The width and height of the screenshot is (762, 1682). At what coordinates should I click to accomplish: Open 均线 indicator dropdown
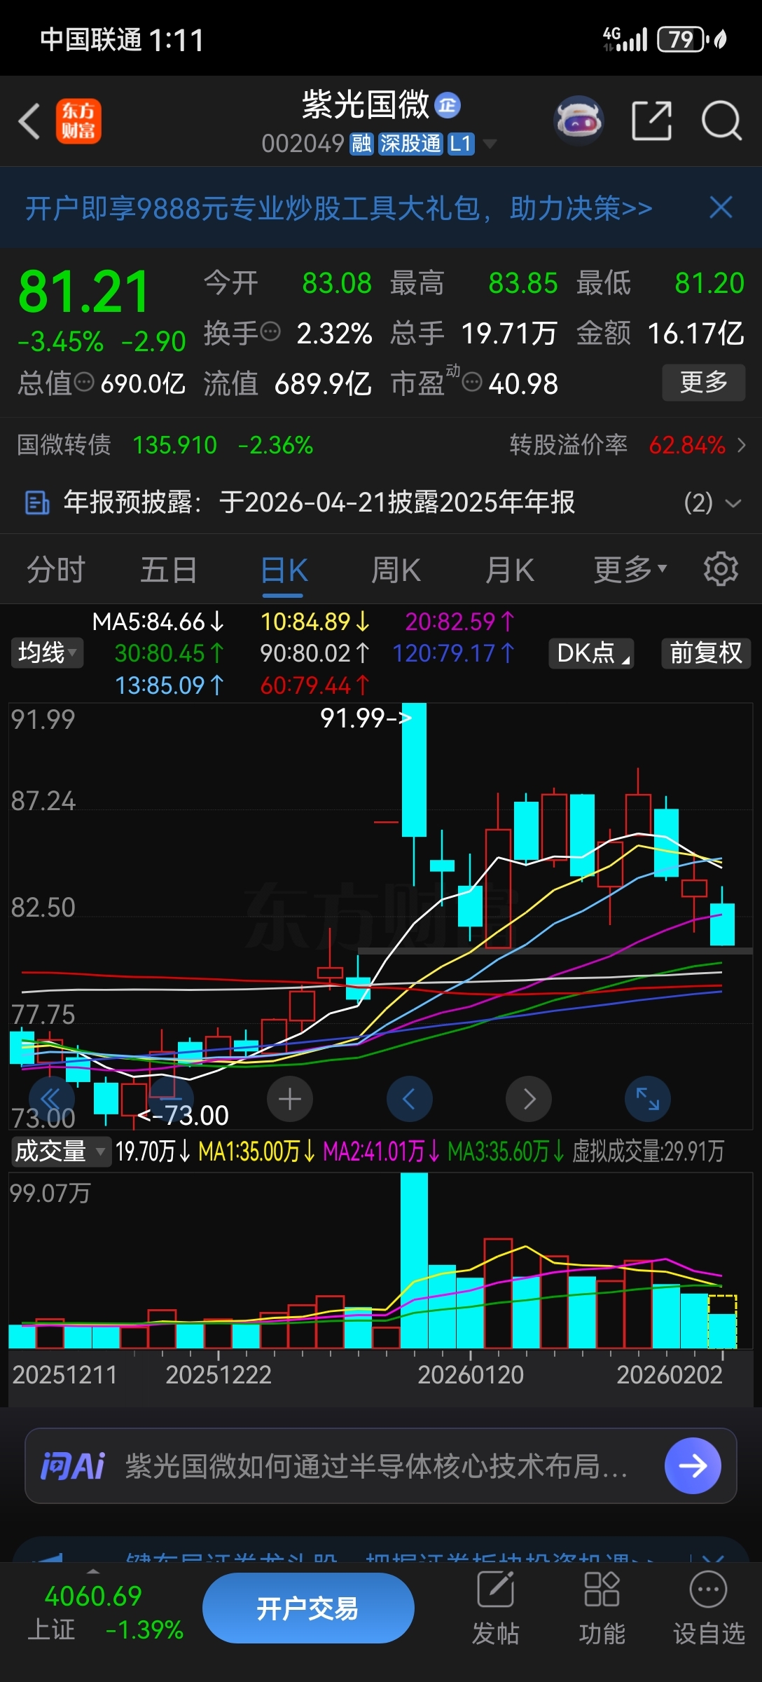tap(47, 652)
